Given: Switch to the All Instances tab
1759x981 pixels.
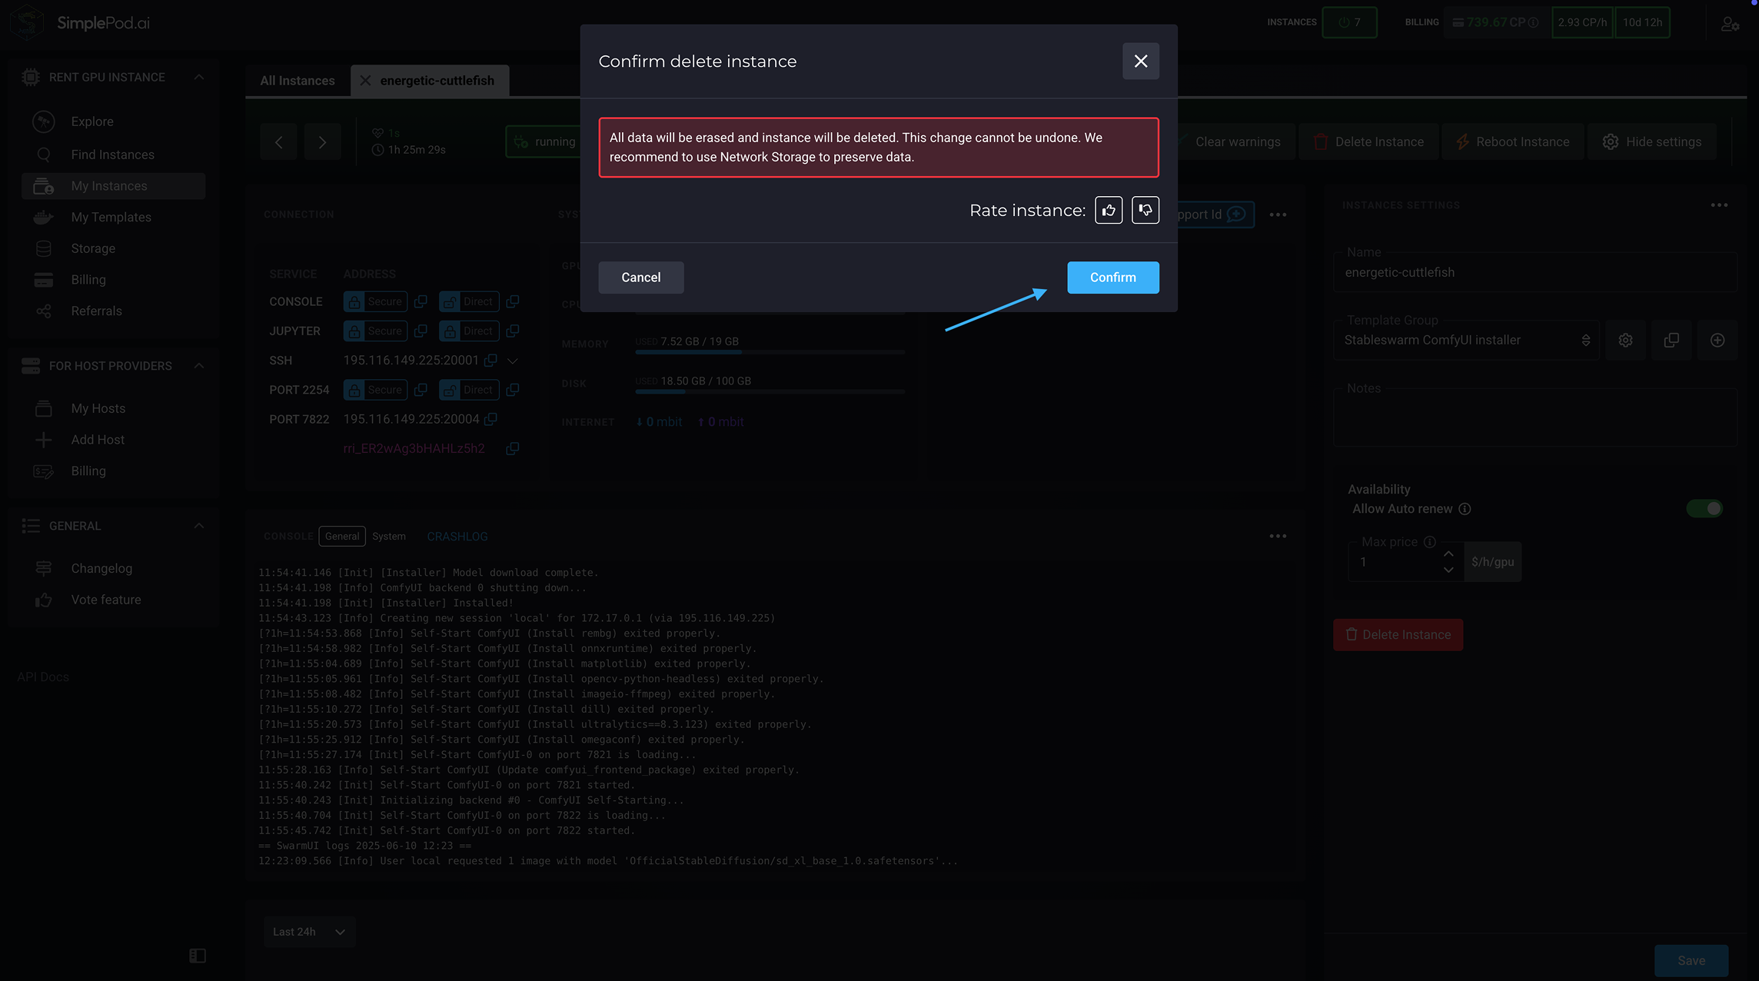Looking at the screenshot, I should click(x=298, y=81).
